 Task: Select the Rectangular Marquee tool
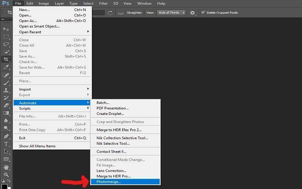(6, 37)
